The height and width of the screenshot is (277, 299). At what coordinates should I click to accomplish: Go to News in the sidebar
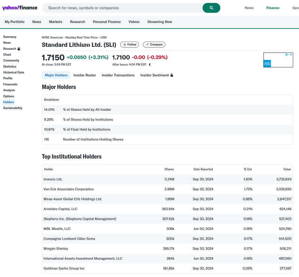7,43
